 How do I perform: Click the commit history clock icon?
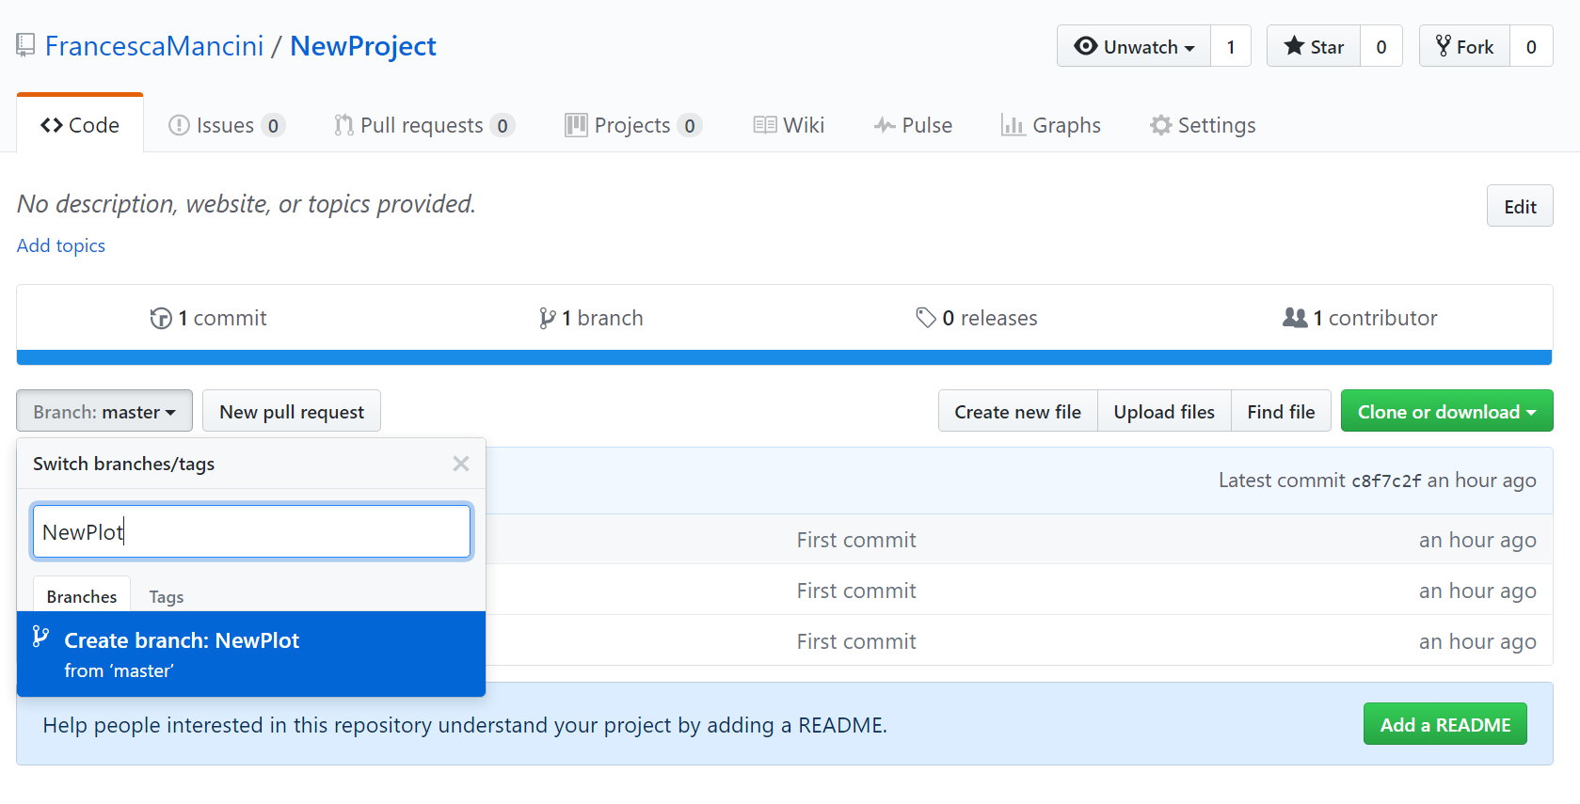click(161, 318)
